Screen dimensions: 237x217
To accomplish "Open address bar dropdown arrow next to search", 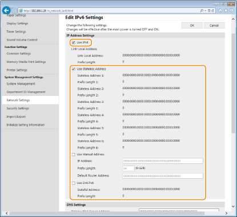I will tap(206, 11).
